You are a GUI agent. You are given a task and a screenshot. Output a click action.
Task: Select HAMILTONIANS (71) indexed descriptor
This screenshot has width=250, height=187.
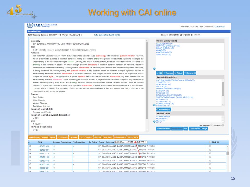pos(165,44)
